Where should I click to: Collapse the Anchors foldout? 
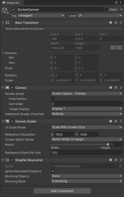click(3, 53)
